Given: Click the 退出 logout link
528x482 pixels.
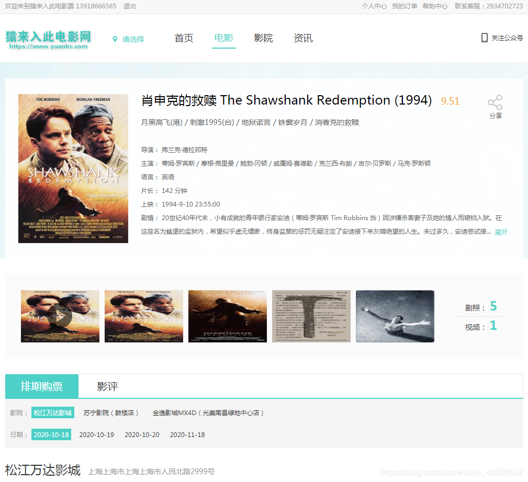Looking at the screenshot, I should (130, 6).
